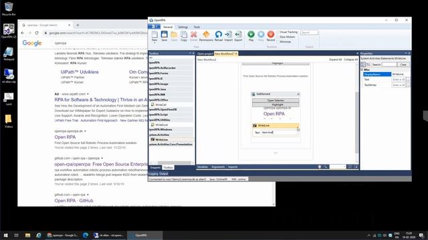Viewport: 428px width, 240px height.
Task: Open the Open RPA result link in Chrome
Action: (x=65, y=137)
